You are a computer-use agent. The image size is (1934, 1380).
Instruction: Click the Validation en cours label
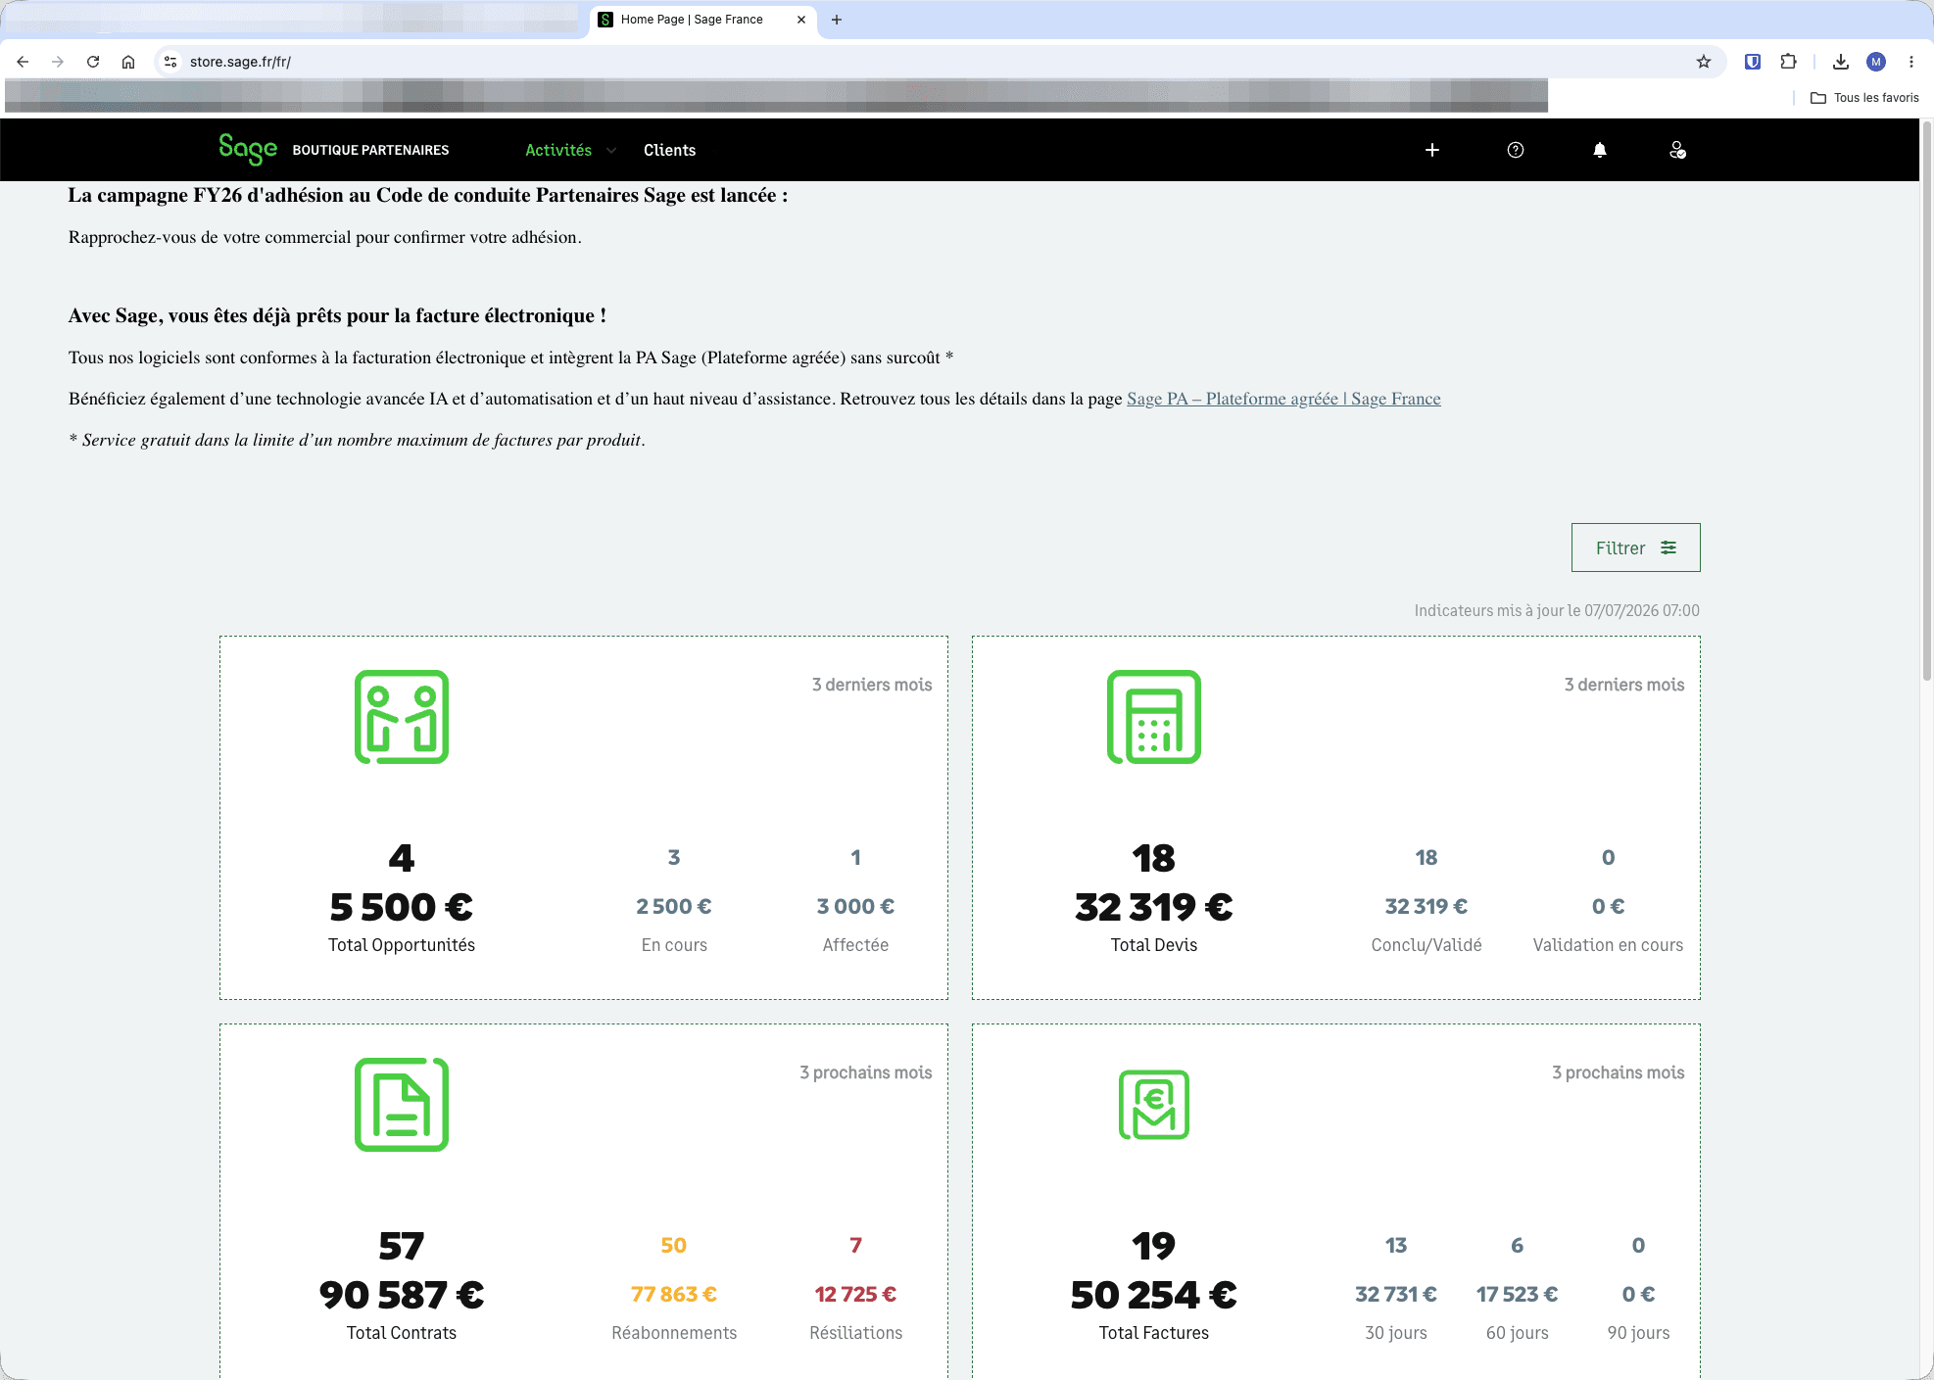1608,945
